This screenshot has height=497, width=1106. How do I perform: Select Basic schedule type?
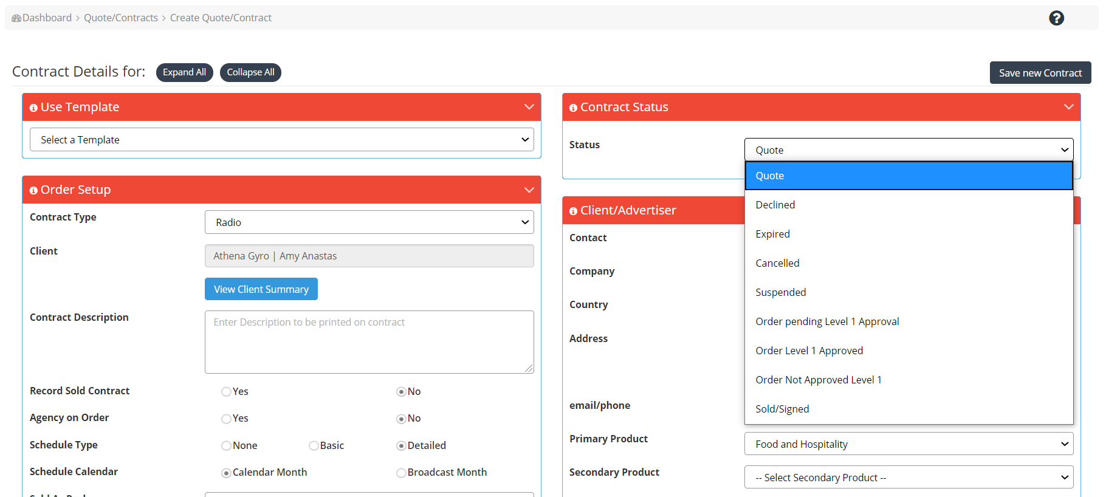pos(314,446)
